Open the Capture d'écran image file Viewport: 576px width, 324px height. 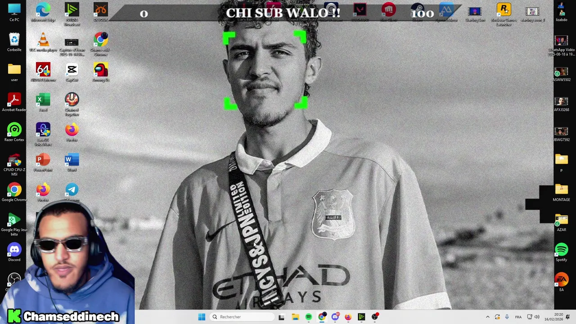[72, 44]
